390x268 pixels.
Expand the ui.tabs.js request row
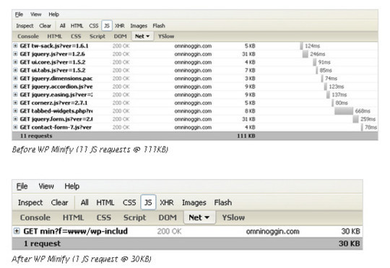click(x=15, y=70)
